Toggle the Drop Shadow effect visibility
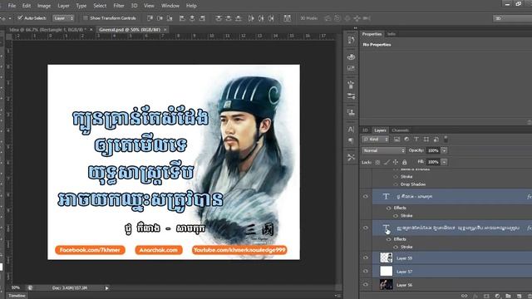This screenshot has width=532, height=299. click(x=396, y=184)
